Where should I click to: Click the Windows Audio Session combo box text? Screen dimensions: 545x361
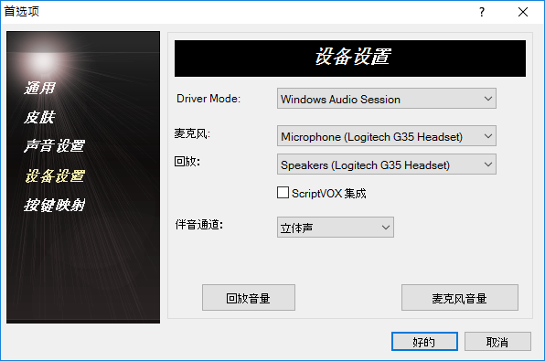pos(340,100)
